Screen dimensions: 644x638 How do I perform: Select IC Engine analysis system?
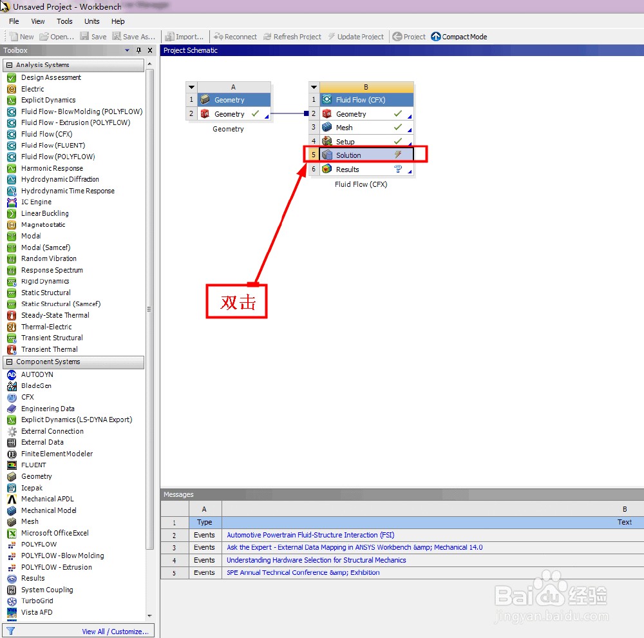[x=36, y=202]
